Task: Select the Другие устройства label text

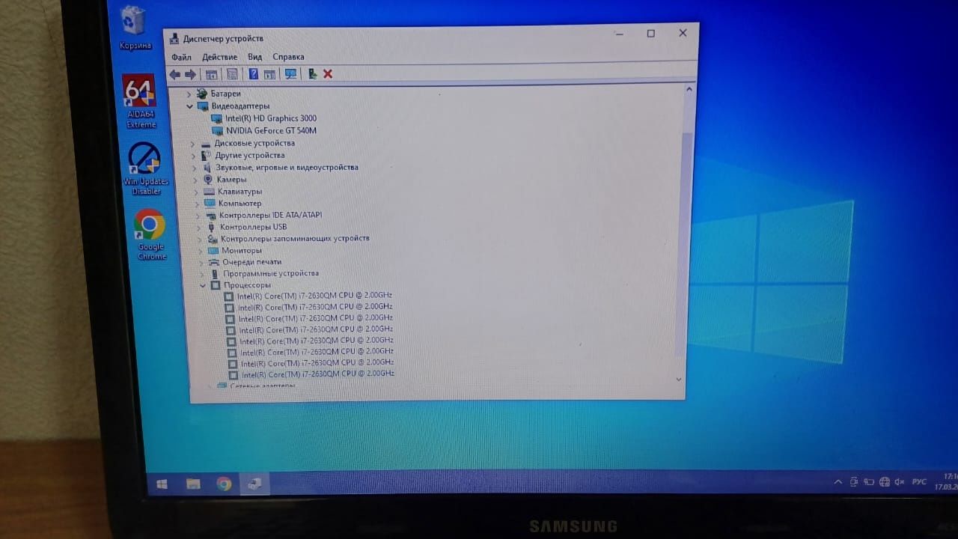Action: click(x=250, y=155)
